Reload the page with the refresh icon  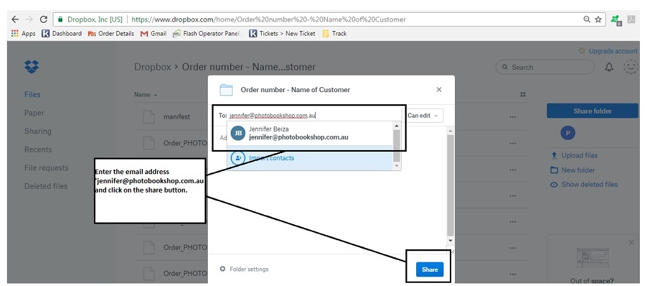[43, 19]
